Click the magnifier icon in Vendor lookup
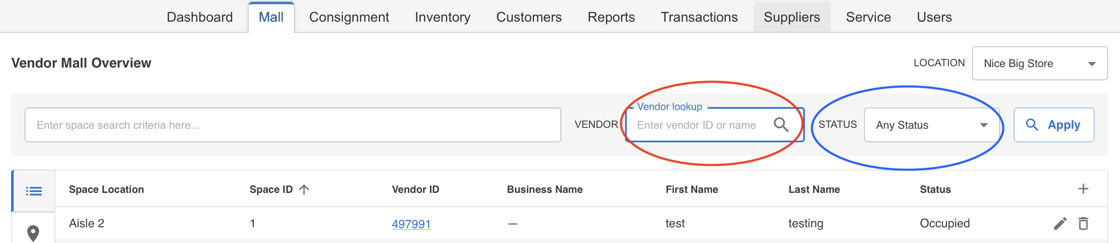1120x243 pixels. (x=781, y=125)
